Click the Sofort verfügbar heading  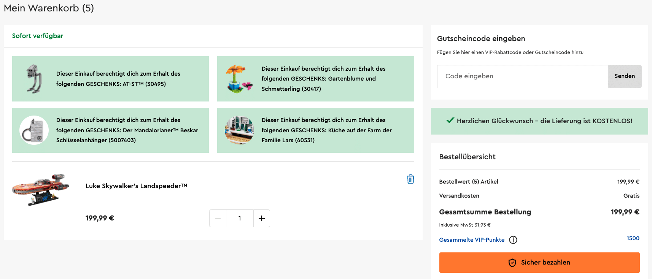[x=38, y=36]
